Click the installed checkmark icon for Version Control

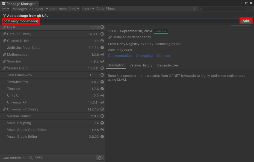[102, 116]
